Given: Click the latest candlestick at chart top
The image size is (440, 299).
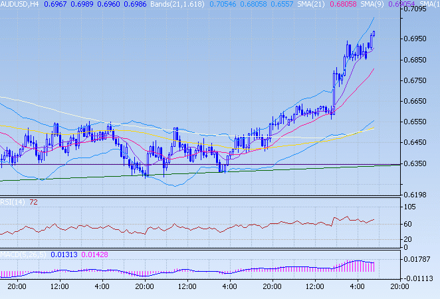Looking at the screenshot, I should click(x=374, y=33).
